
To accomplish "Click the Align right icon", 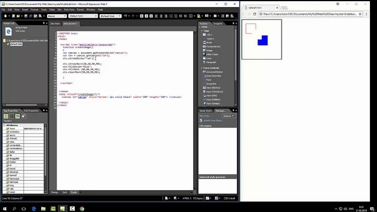I will pos(166,16).
